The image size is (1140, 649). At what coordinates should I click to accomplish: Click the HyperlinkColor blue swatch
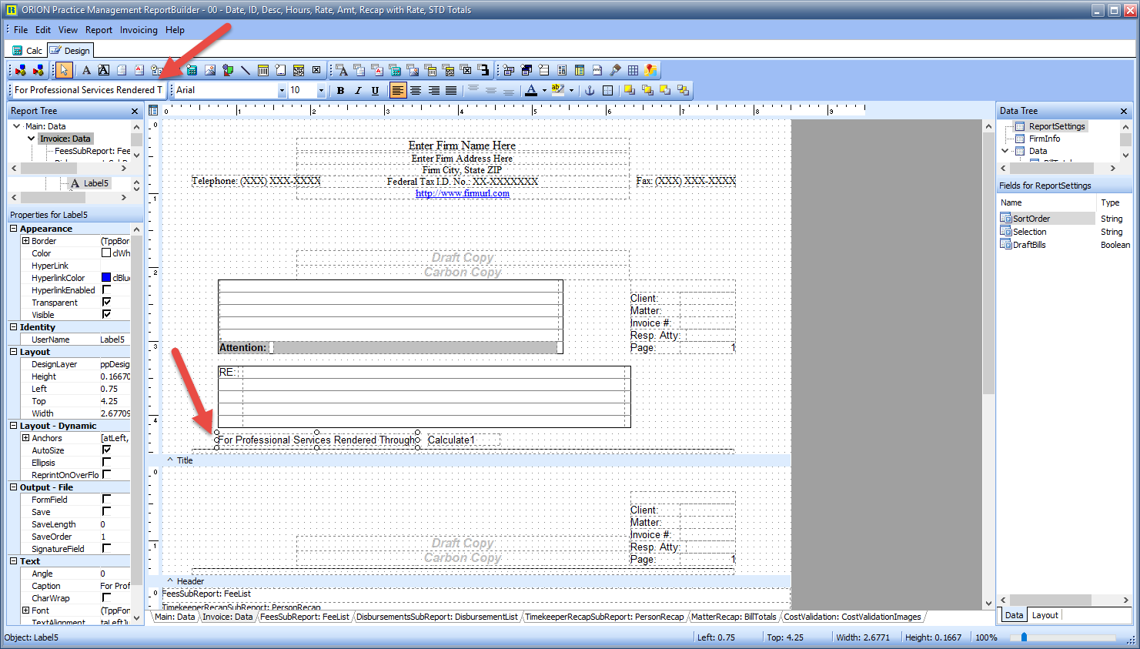tap(106, 277)
